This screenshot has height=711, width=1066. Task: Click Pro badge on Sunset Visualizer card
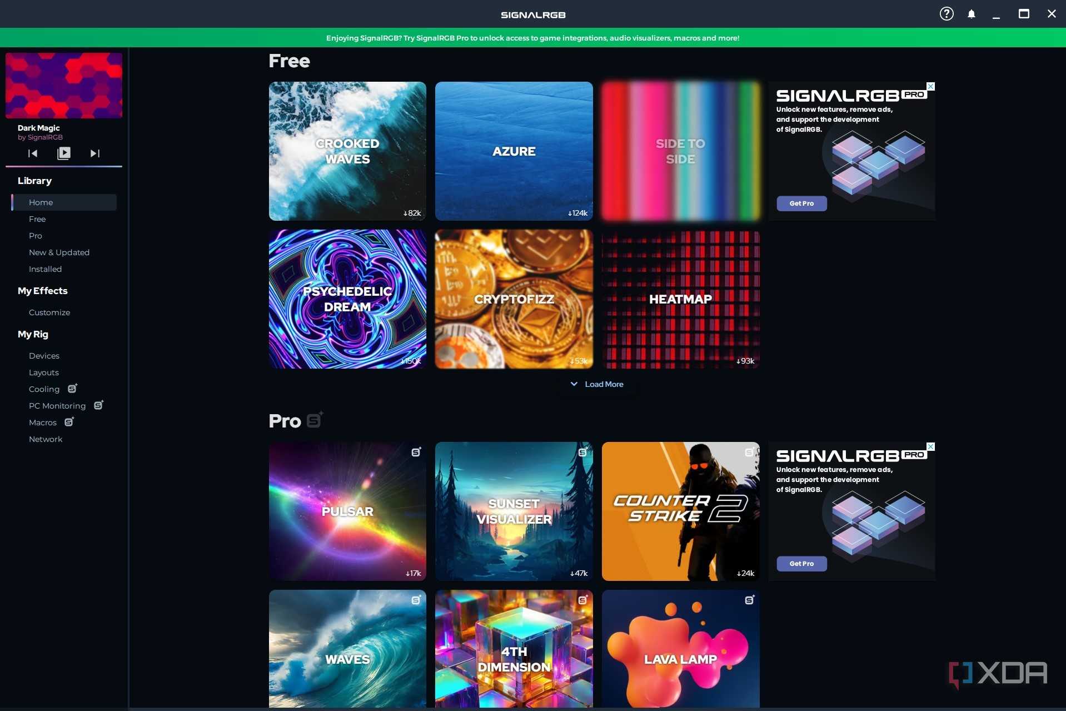click(582, 452)
